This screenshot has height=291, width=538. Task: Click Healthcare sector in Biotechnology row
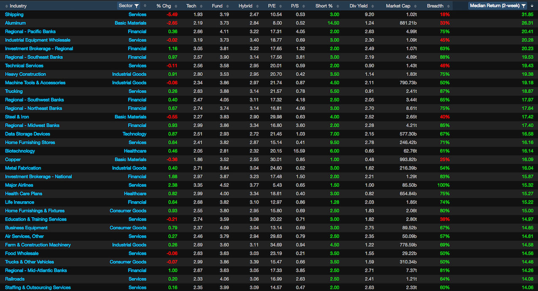click(x=135, y=151)
